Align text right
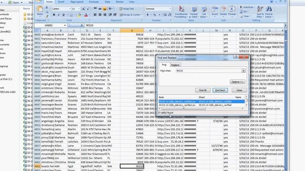The height and width of the screenshot is (171, 305). click(105, 15)
